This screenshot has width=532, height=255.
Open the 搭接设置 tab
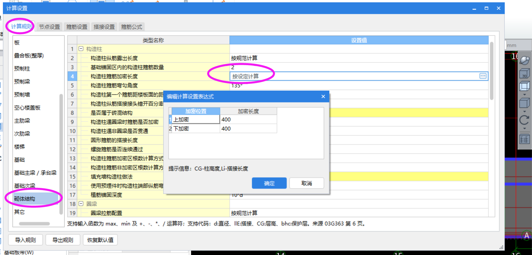point(104,27)
